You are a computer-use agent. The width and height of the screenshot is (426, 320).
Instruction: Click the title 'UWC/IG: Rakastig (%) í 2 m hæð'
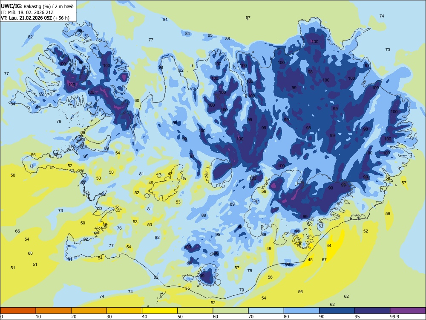tap(37, 6)
